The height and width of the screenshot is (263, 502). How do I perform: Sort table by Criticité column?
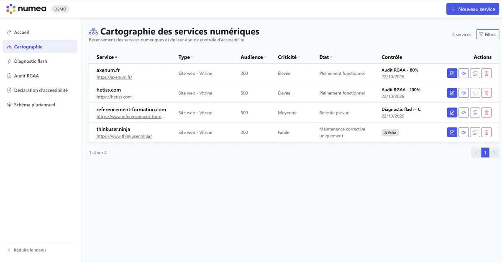coord(289,57)
